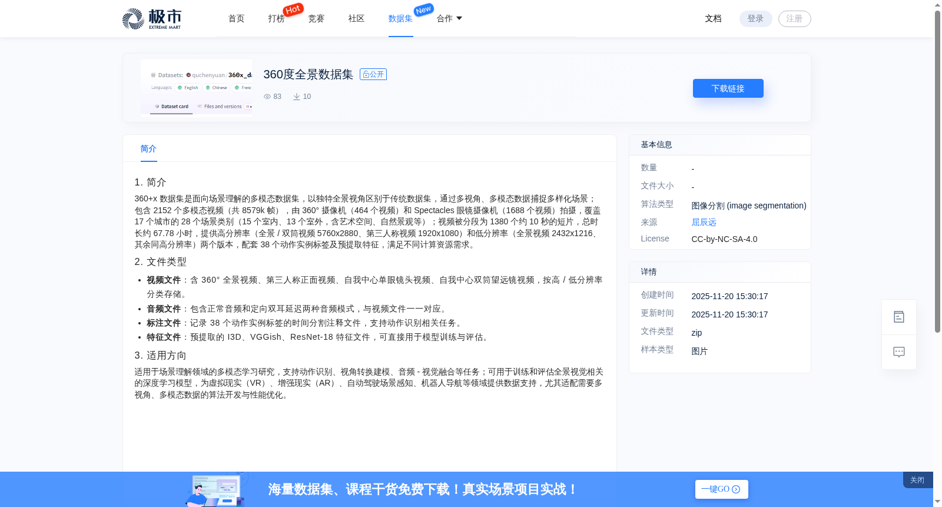This screenshot has height=507, width=942.
Task: Open the 屈辰远 source link
Action: click(x=704, y=222)
